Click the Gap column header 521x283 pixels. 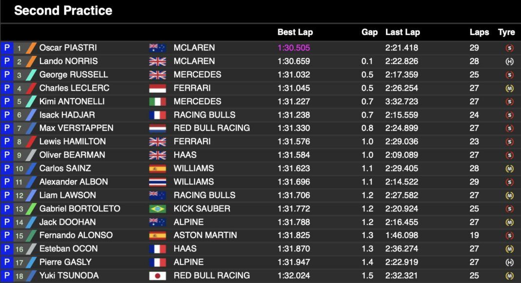[369, 32]
